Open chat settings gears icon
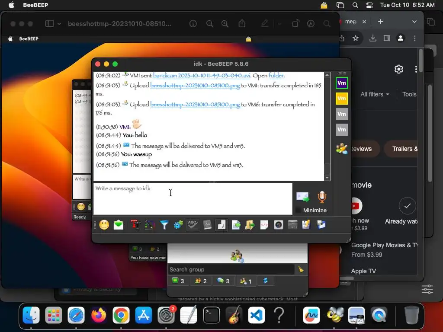The height and width of the screenshot is (332, 443). pos(178,225)
